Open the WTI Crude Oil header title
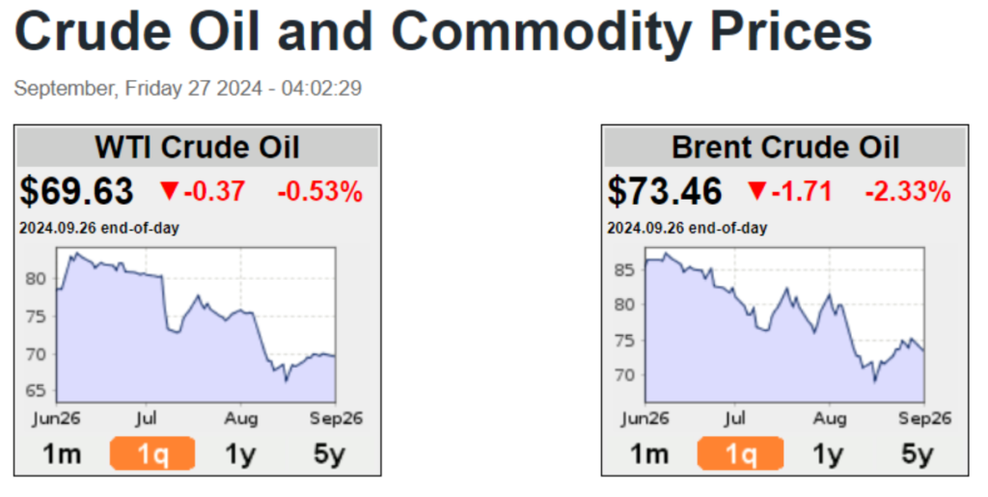This screenshot has height=497, width=988. 197,148
